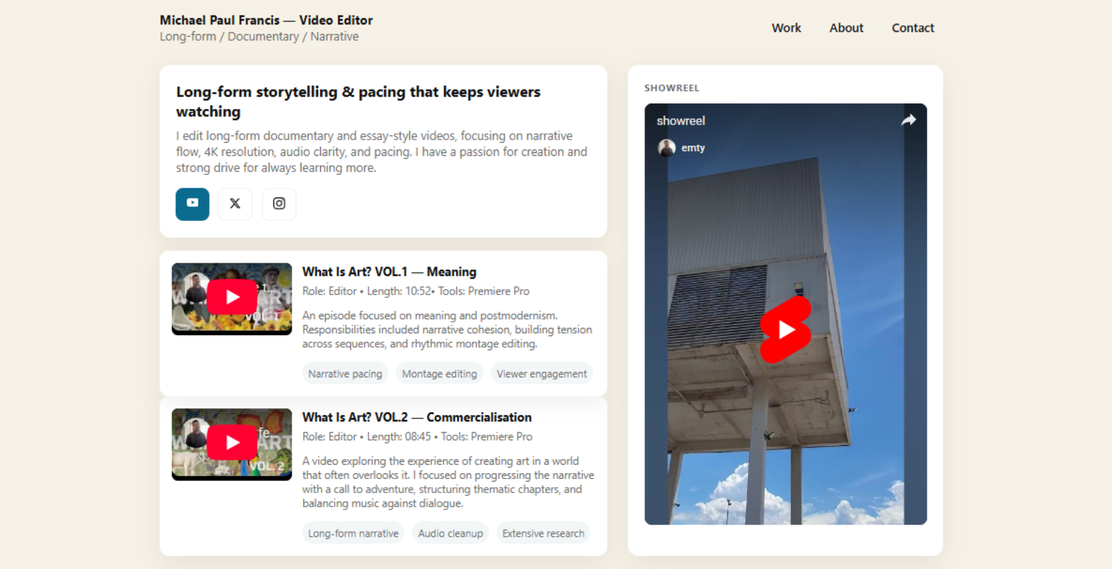Play the showreel YouTube Shorts video

click(x=785, y=330)
